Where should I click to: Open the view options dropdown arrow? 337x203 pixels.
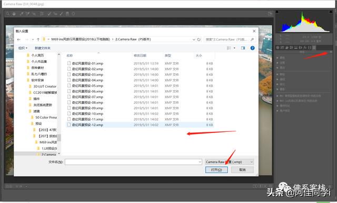pyautogui.click(x=234, y=48)
